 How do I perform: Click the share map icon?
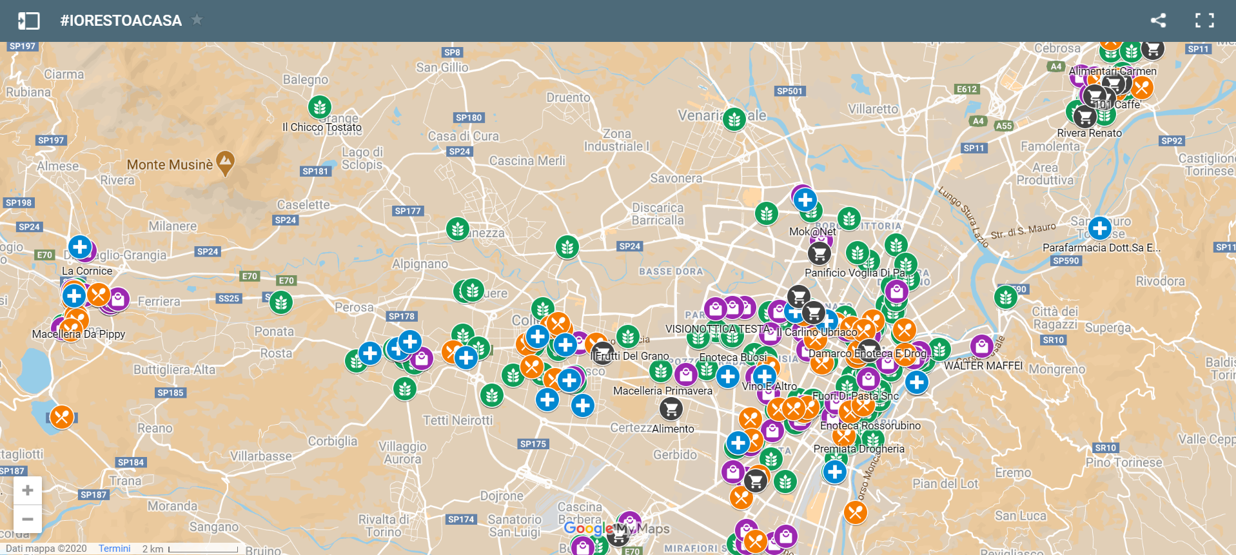(x=1158, y=21)
